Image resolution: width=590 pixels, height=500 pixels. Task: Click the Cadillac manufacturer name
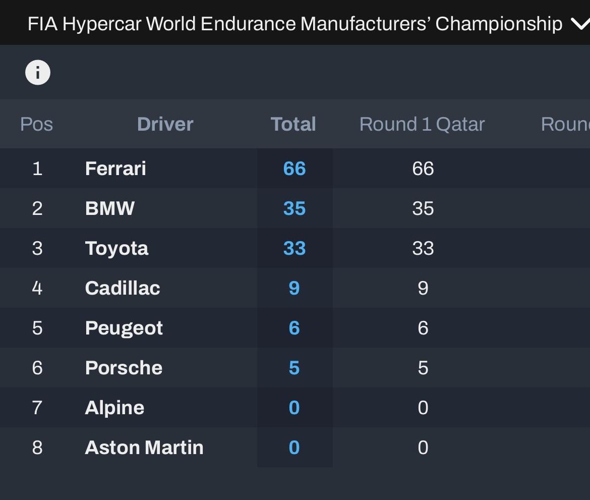pyautogui.click(x=123, y=288)
